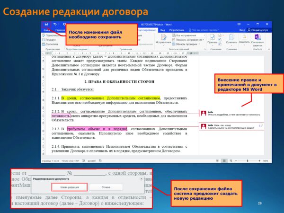Open the Разработчик ribbon tab
The height and width of the screenshot is (213, 284).
[x=176, y=30]
